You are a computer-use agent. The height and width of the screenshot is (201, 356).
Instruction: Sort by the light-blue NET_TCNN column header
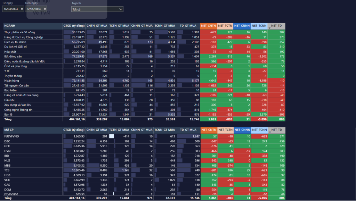coord(259,26)
